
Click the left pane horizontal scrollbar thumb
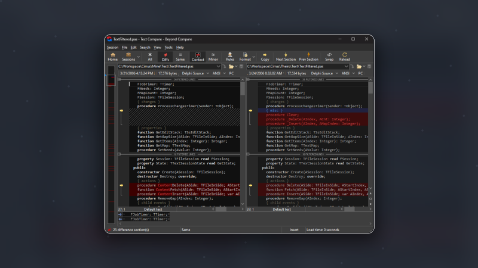(x=221, y=209)
